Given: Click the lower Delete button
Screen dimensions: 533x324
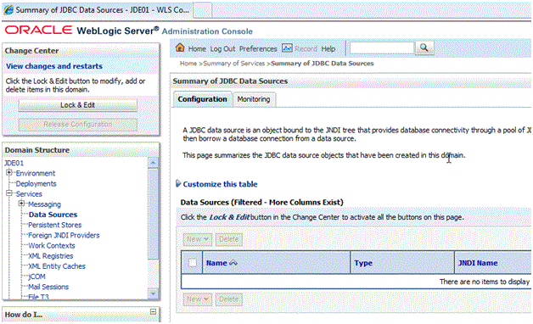Looking at the screenshot, I should click(229, 299).
